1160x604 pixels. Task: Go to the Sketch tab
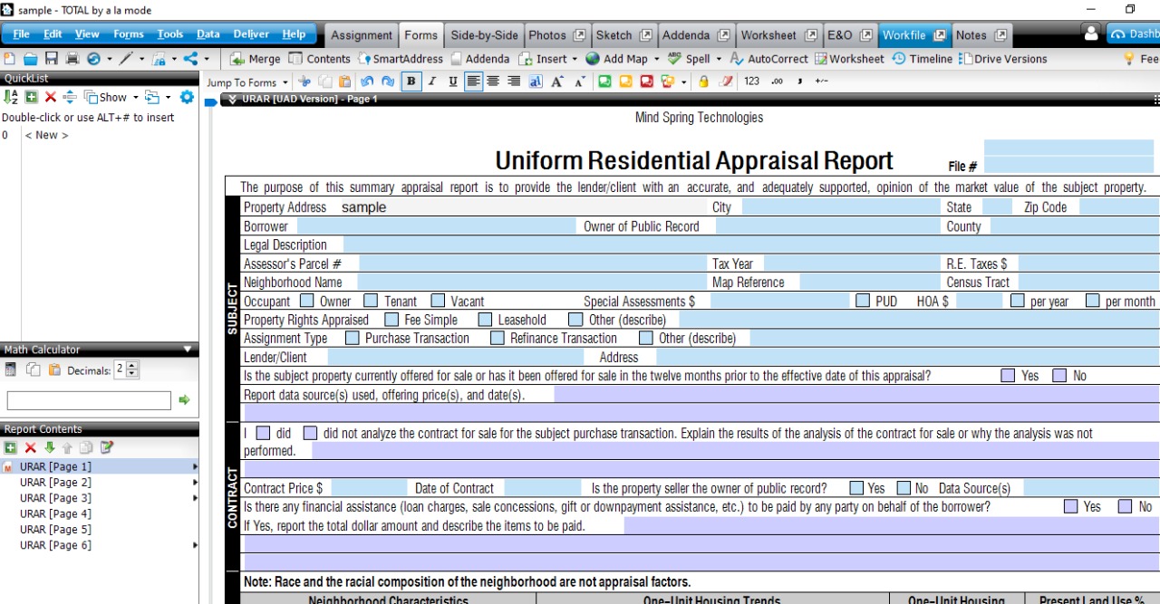(623, 35)
